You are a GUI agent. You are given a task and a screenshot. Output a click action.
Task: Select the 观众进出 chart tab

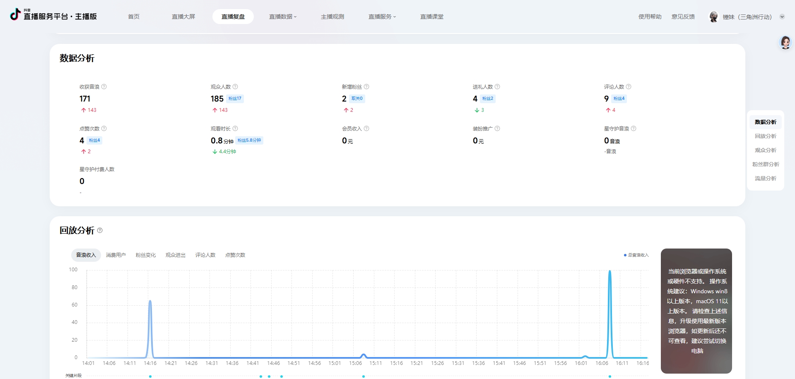pos(176,255)
